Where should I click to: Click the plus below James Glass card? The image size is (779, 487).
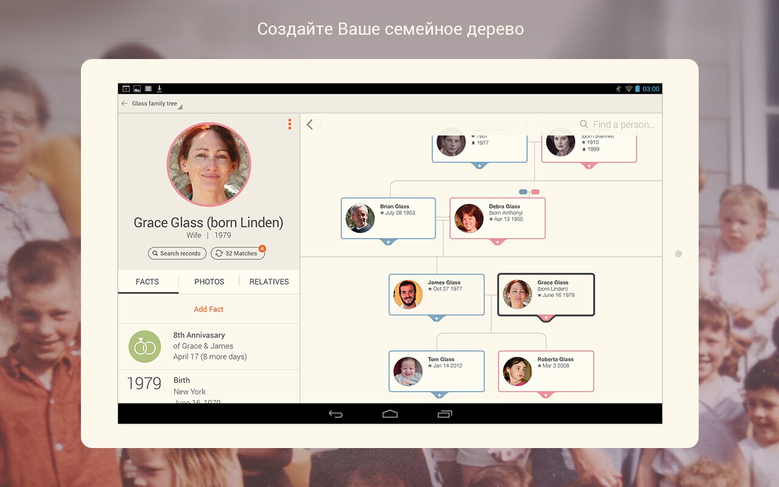[x=436, y=318]
